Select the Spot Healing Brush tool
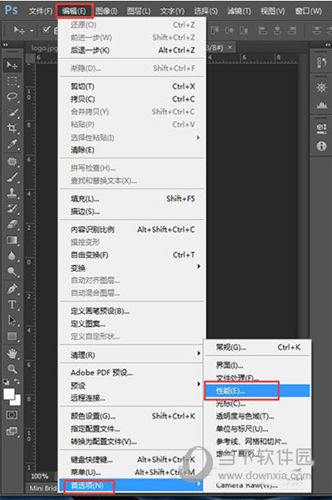 tap(13, 162)
